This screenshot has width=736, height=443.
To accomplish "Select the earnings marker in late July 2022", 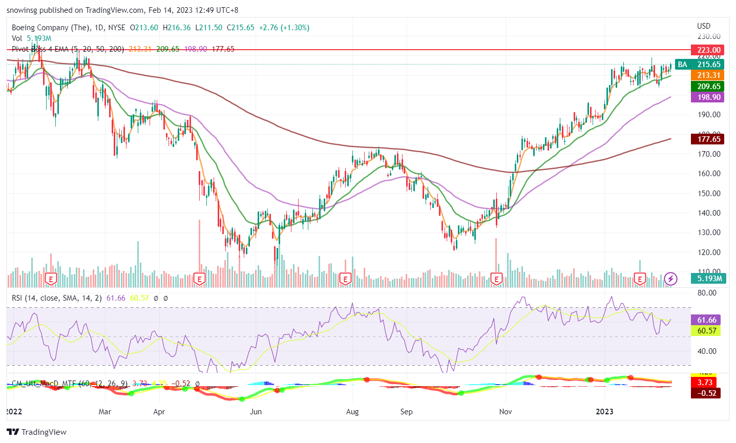I will [x=345, y=279].
